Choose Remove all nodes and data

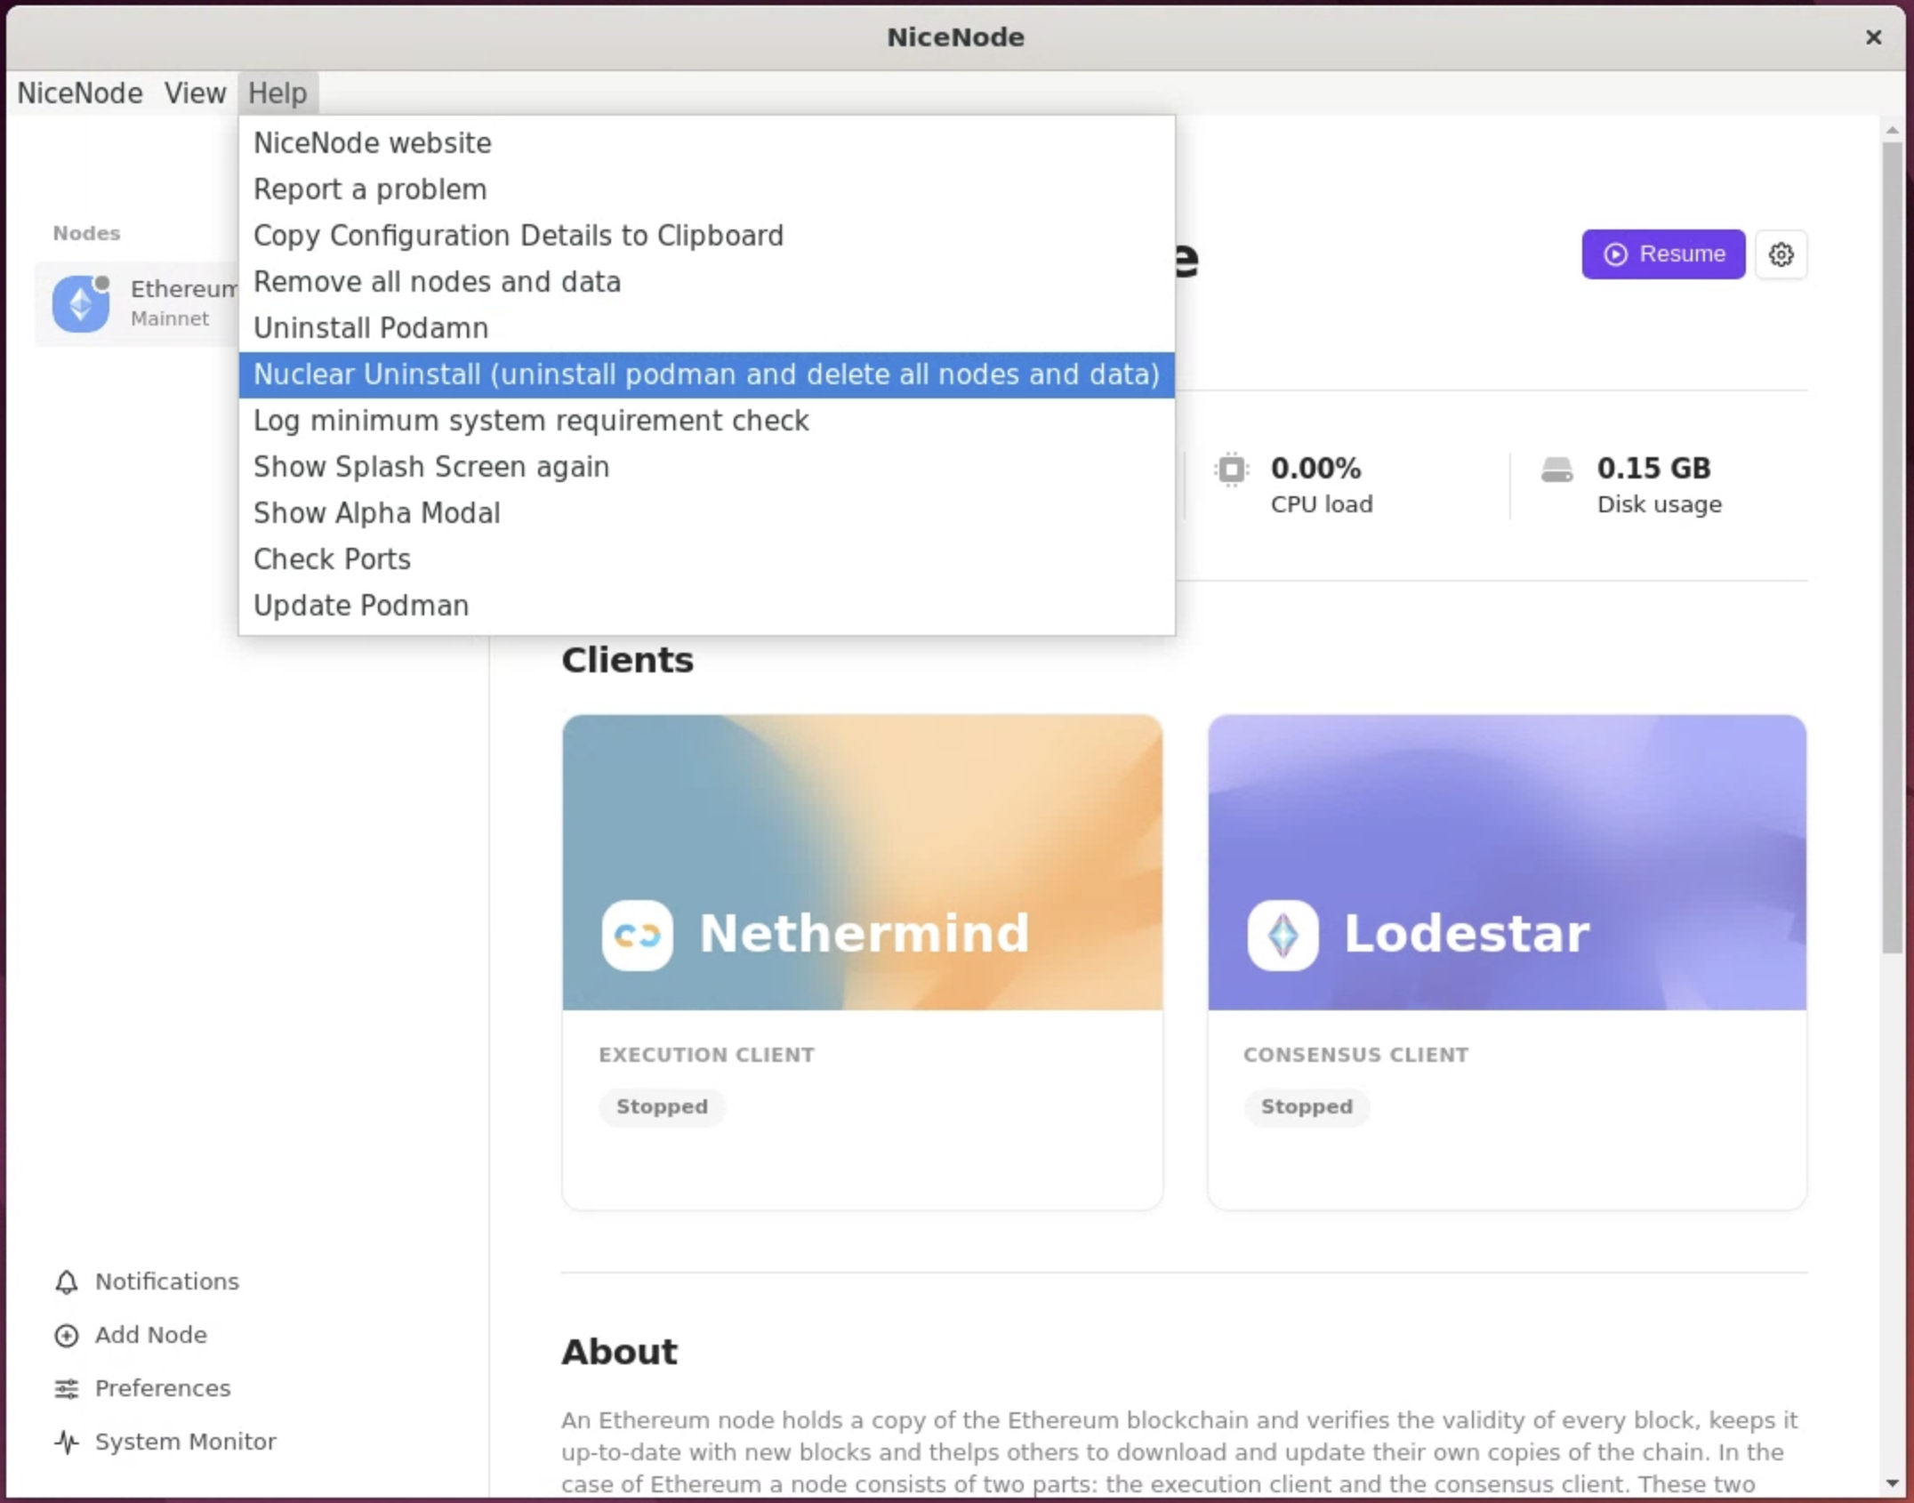(706, 282)
